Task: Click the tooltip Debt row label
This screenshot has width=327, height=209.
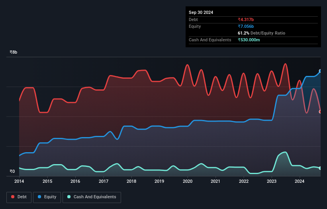Action: [193, 19]
